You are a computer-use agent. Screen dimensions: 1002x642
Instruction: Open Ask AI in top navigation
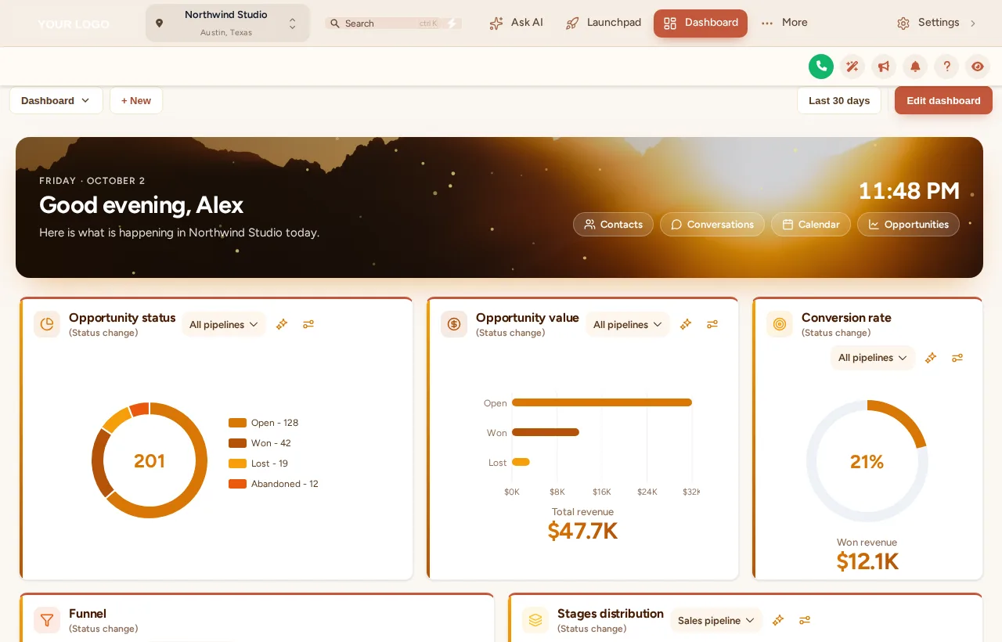[516, 23]
